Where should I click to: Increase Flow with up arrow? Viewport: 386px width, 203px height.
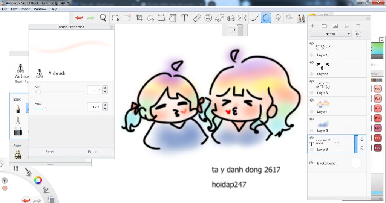pyautogui.click(x=105, y=105)
